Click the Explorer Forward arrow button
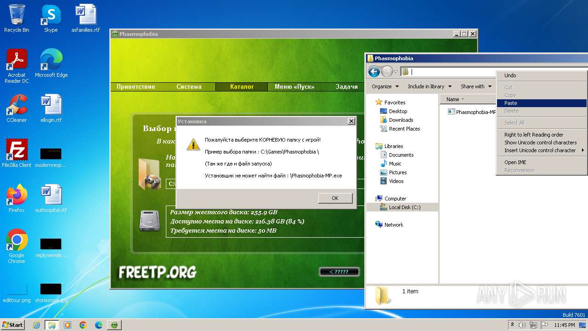Image resolution: width=588 pixels, height=331 pixels. [x=387, y=72]
